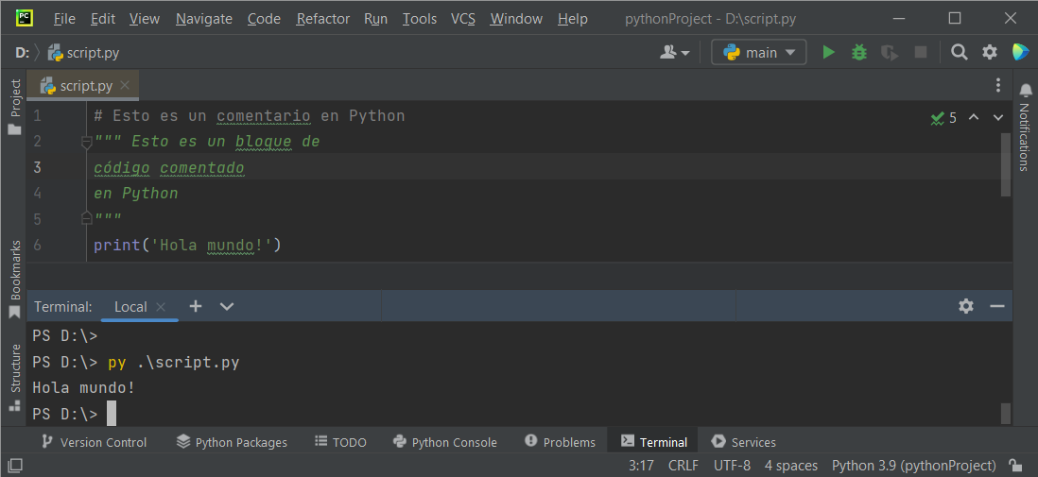Go to previous highlighted problem arrow
The height and width of the screenshot is (477, 1038).
(x=973, y=118)
